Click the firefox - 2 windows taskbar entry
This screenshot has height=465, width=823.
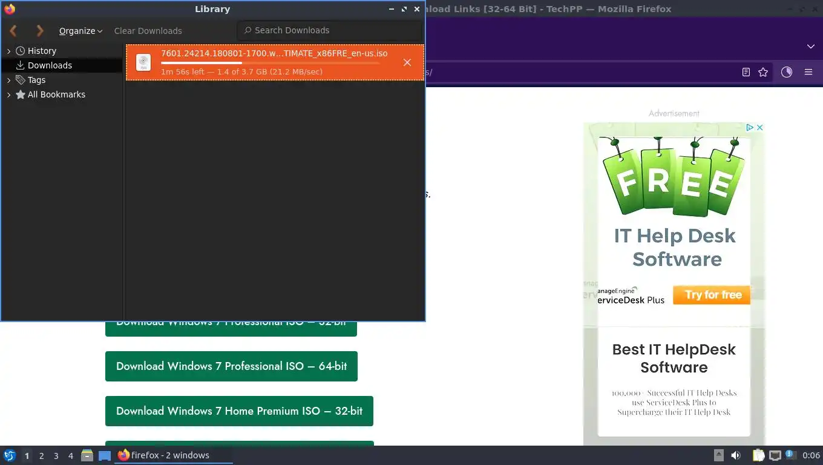coord(174,455)
